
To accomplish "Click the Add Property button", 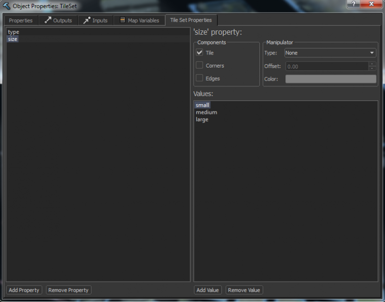I will pyautogui.click(x=24, y=290).
